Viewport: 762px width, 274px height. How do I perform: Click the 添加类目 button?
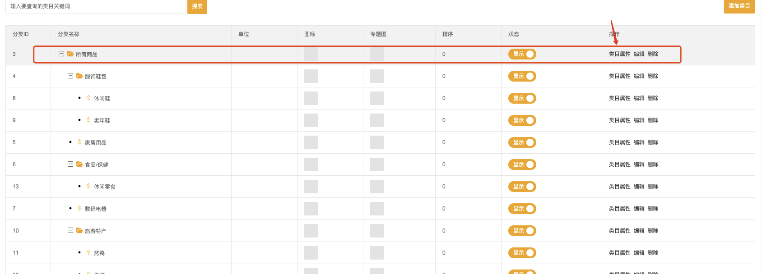click(x=739, y=6)
